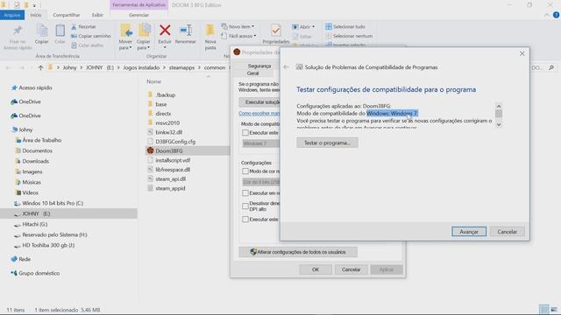Toggle Modo de cor reduzido checkbox

[245, 171]
